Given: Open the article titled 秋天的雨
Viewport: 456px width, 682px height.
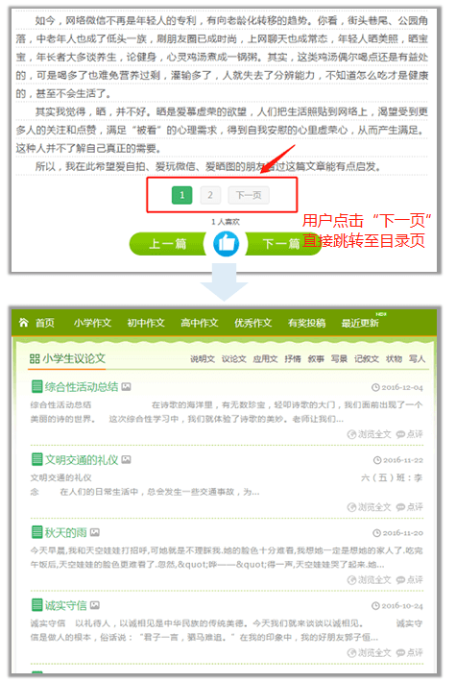Looking at the screenshot, I should point(65,532).
